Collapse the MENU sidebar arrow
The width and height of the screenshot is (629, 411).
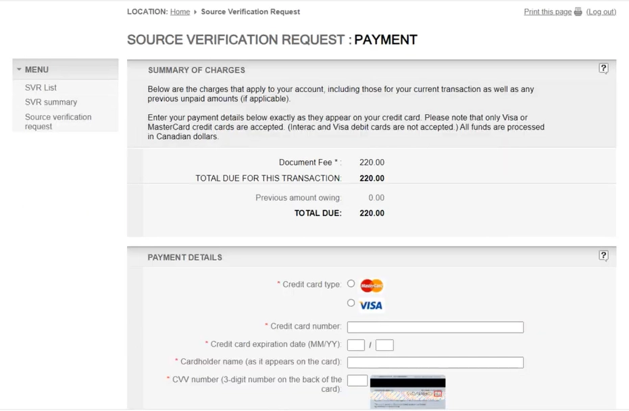click(19, 70)
